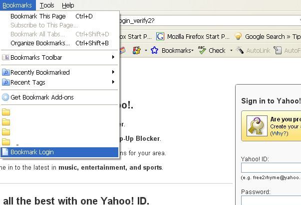Open the fourth unnamed bookmark folder

(6, 142)
